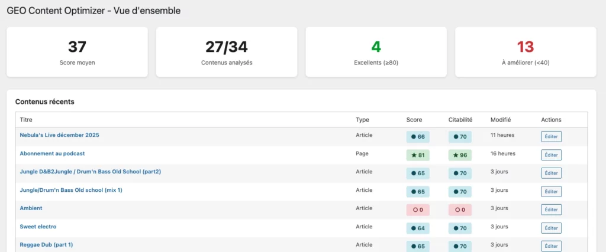Click the Actions column header
Screen dimensions: 606x252
pos(551,120)
